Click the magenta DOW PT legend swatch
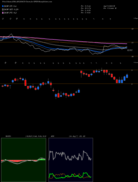Screen dimensions: 138x182 pyautogui.click(x=3, y=13)
